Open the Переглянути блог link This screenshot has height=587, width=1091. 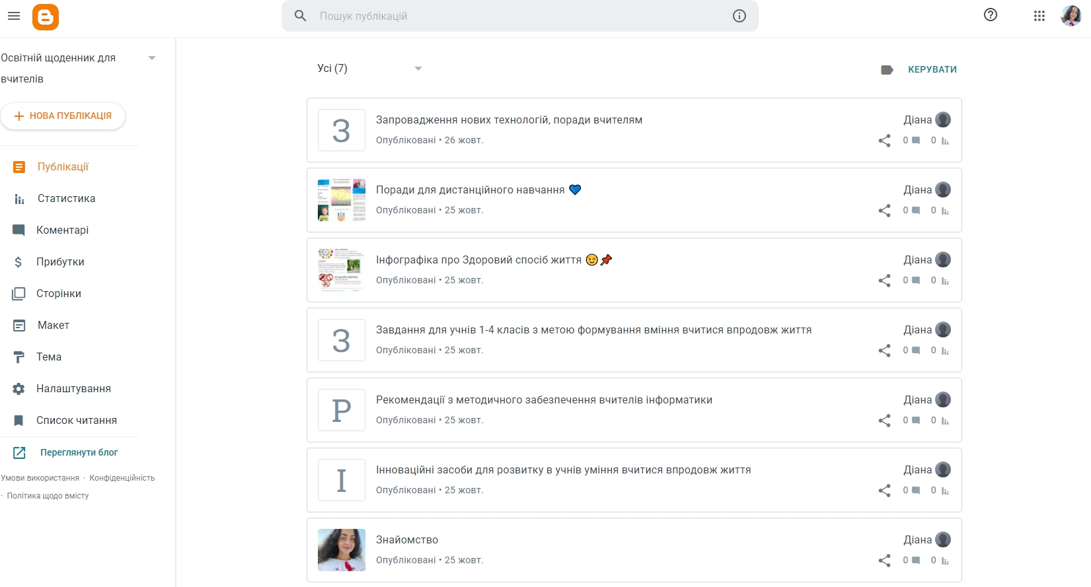point(79,453)
